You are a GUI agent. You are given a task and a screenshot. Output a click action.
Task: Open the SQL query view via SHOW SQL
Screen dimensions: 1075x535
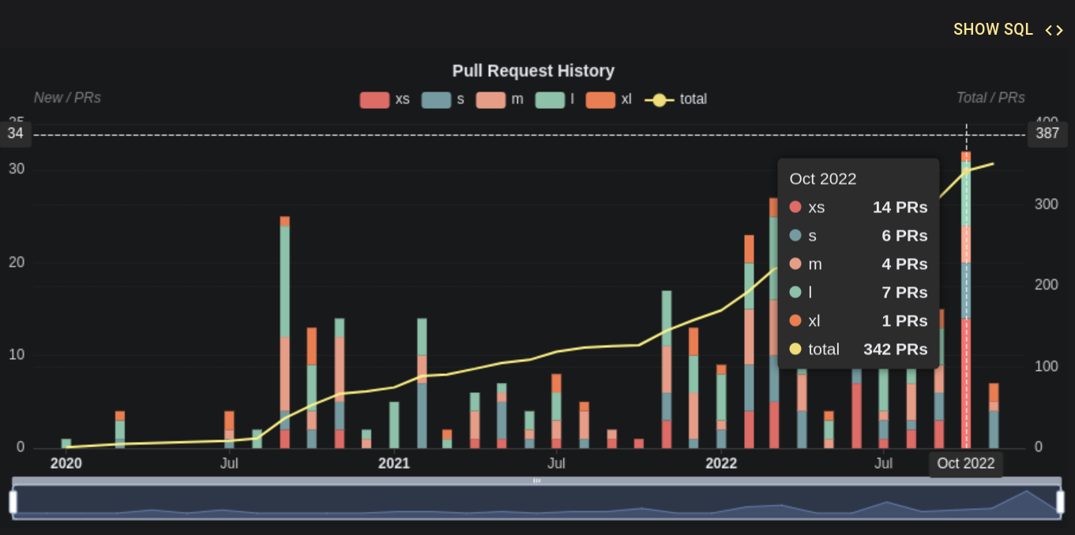pyautogui.click(x=993, y=30)
